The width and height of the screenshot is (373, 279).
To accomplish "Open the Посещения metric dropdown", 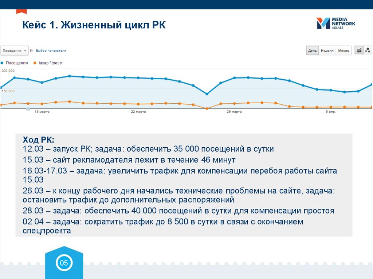I will 15,51.
